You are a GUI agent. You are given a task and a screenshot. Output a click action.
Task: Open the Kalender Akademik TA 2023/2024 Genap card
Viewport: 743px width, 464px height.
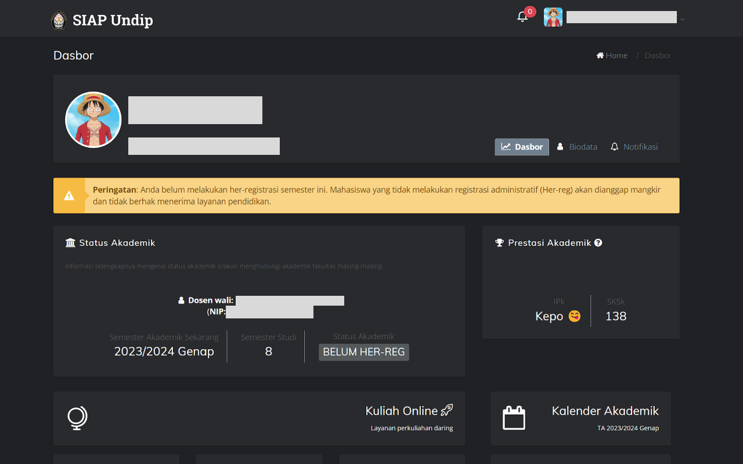(580, 418)
